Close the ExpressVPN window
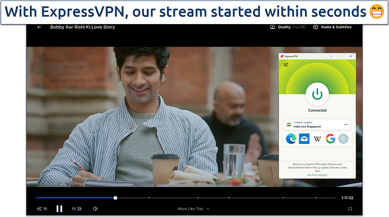The height and width of the screenshot is (217, 389). coord(351,56)
